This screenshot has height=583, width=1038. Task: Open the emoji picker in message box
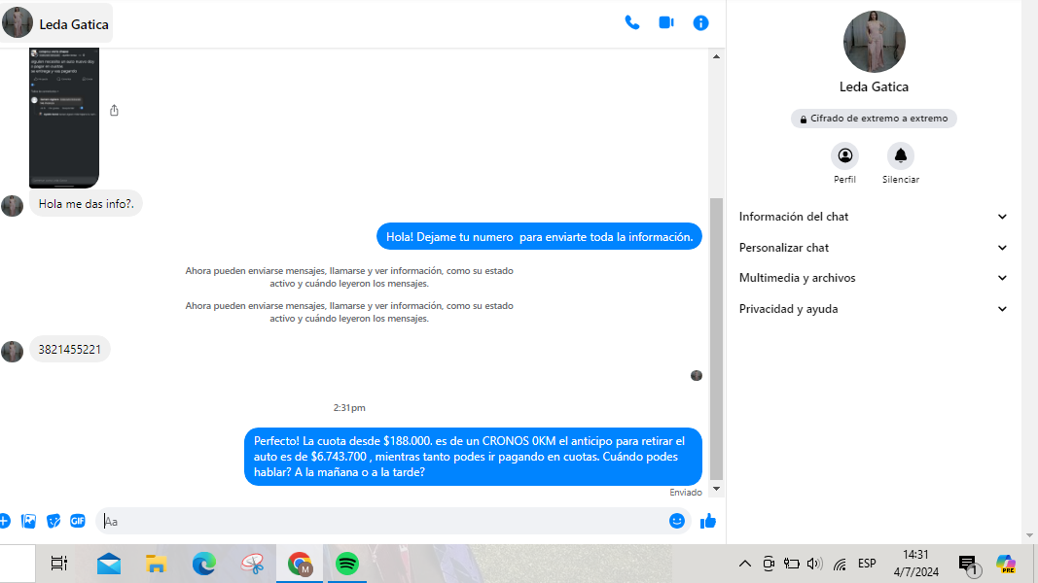676,521
